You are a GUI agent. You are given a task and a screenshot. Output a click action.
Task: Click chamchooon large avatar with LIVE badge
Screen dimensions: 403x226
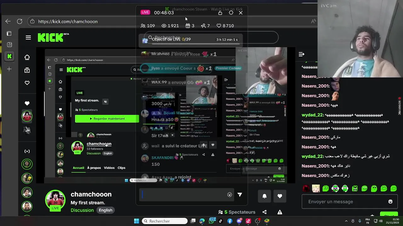(55, 200)
